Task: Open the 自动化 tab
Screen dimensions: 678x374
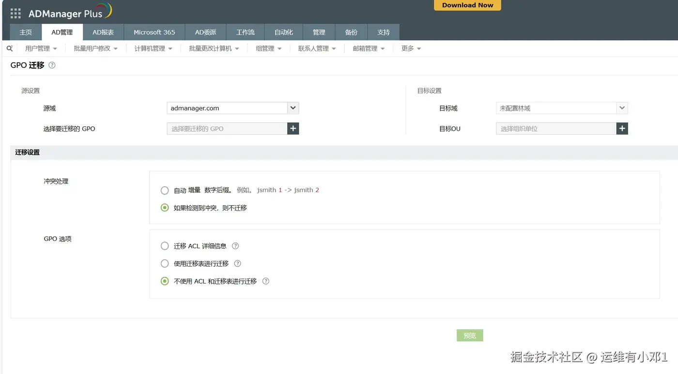Action: click(283, 32)
